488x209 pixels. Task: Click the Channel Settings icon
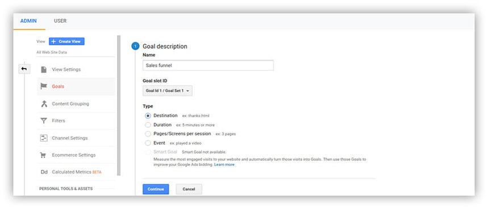44,138
